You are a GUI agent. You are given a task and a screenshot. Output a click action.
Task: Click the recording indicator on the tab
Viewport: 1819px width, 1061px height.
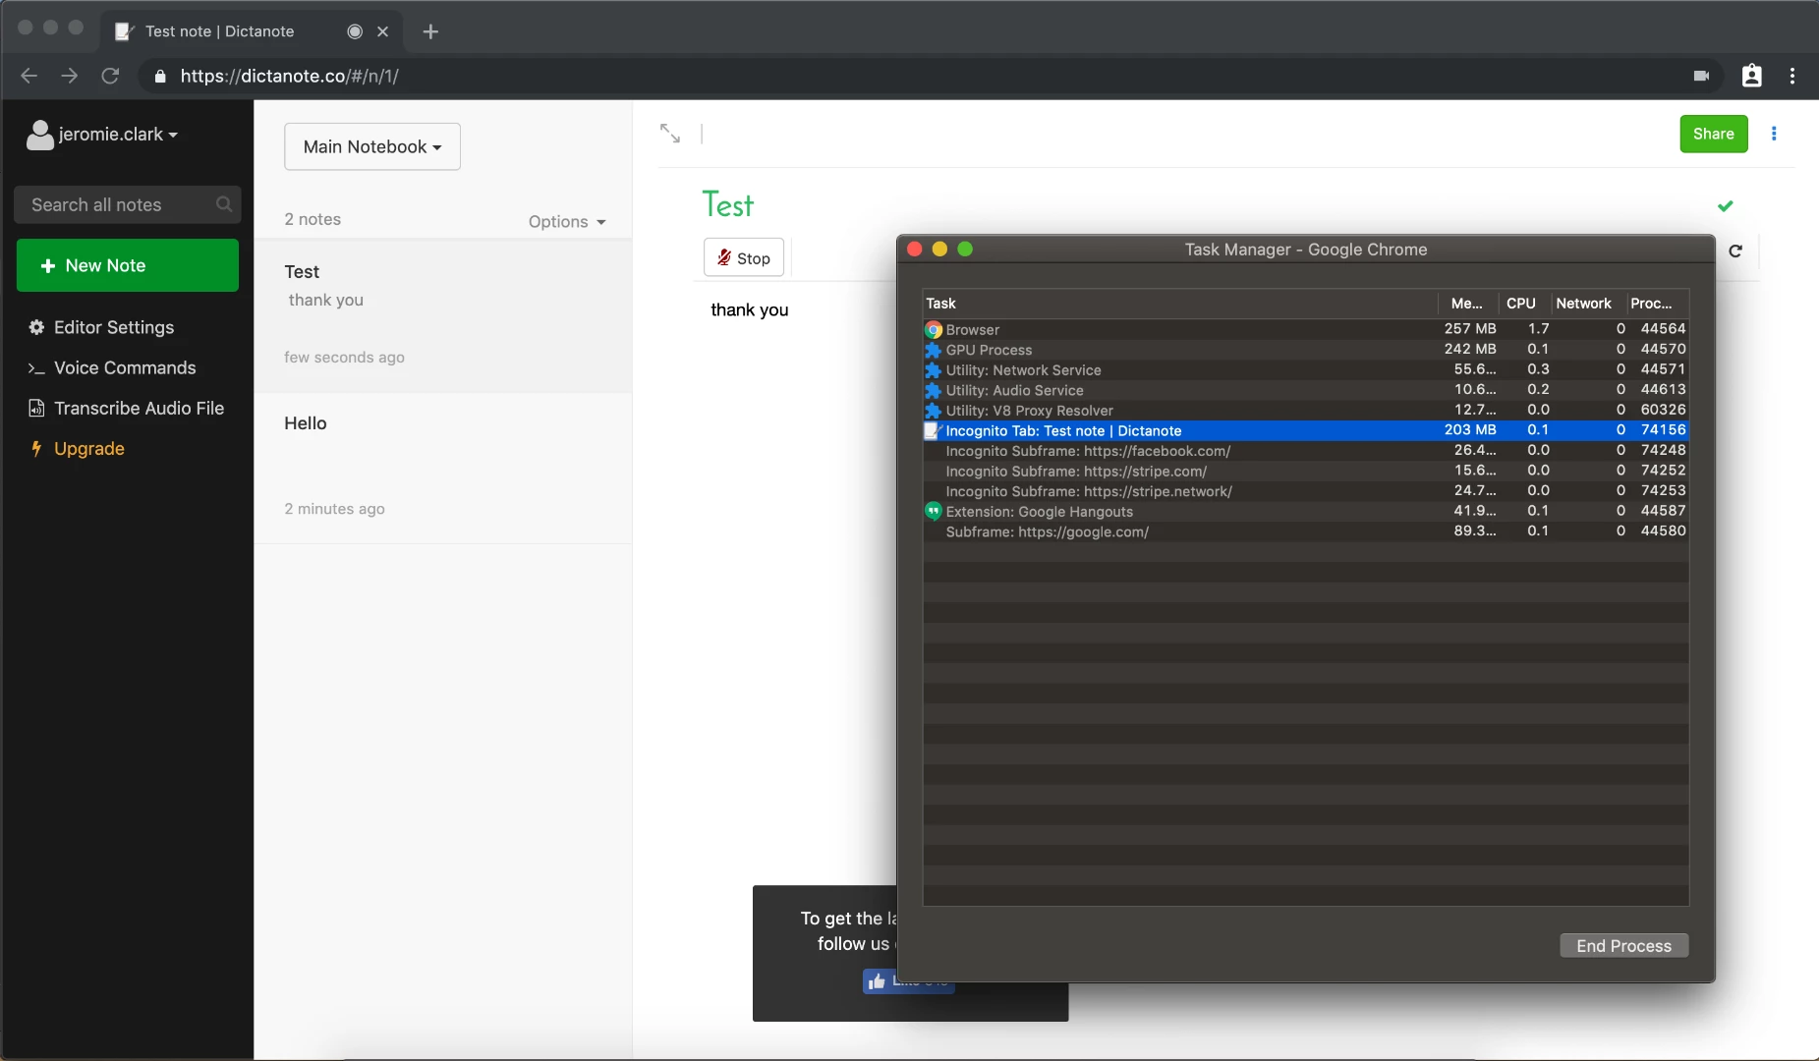click(x=355, y=31)
